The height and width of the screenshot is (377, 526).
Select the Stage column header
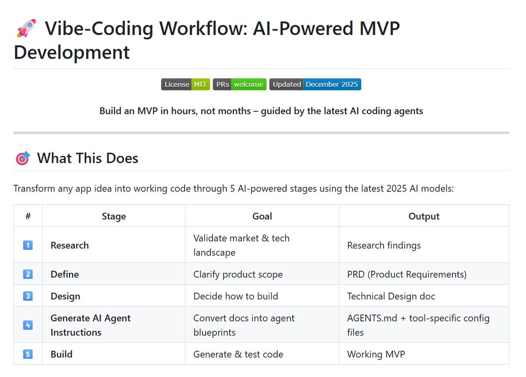(114, 216)
